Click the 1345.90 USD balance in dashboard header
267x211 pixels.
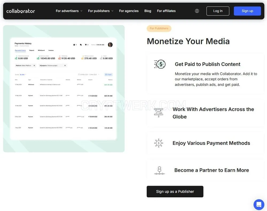[100, 45]
